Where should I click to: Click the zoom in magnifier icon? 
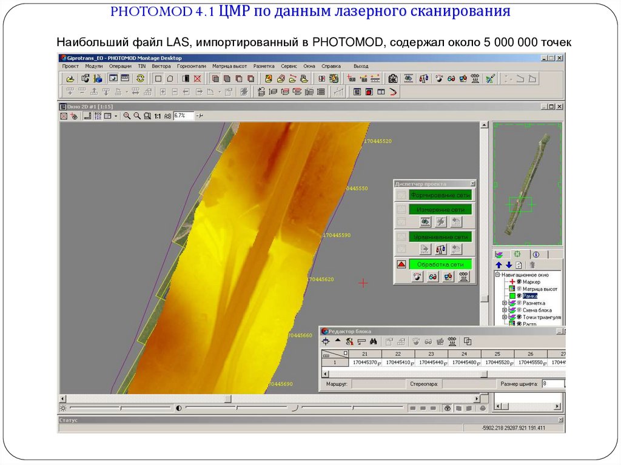(x=127, y=116)
